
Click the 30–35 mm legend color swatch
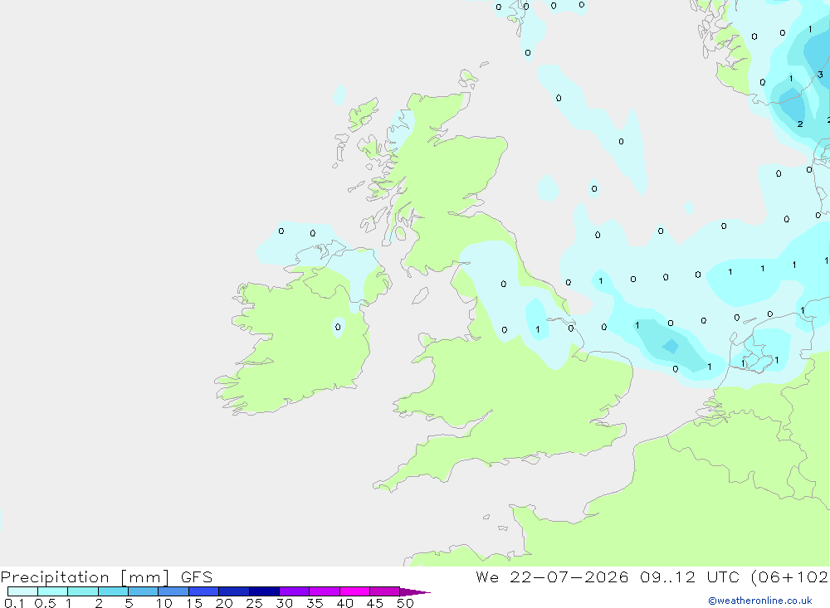[x=295, y=591]
